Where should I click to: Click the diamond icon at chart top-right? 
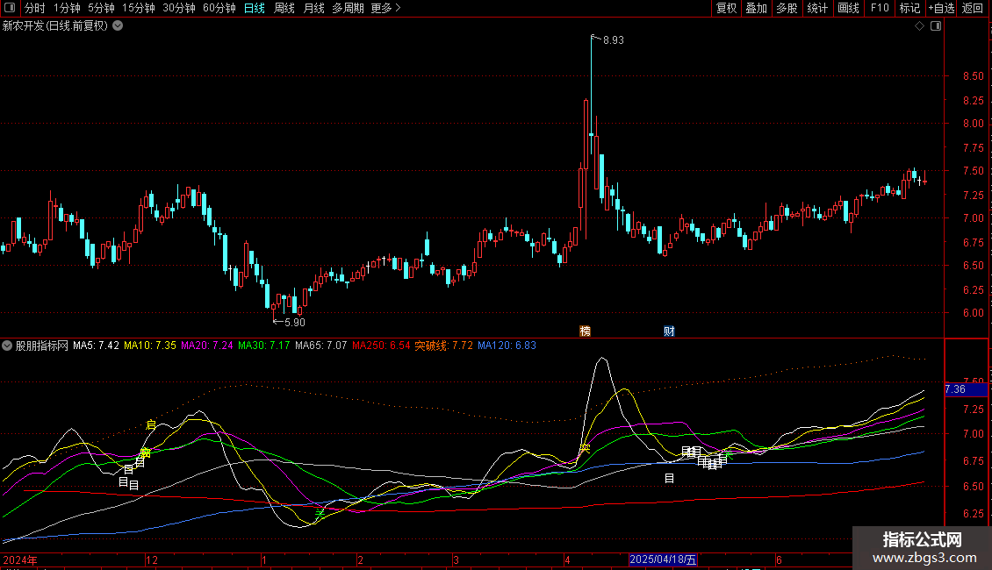point(920,26)
